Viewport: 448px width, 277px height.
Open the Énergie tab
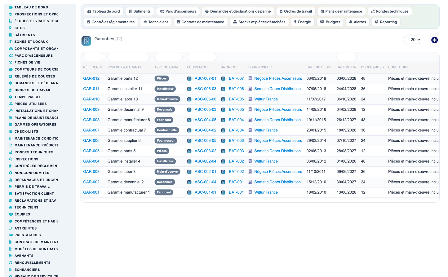tap(303, 22)
